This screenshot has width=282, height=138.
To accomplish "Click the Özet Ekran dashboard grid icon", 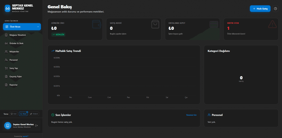I will (x=7, y=27).
